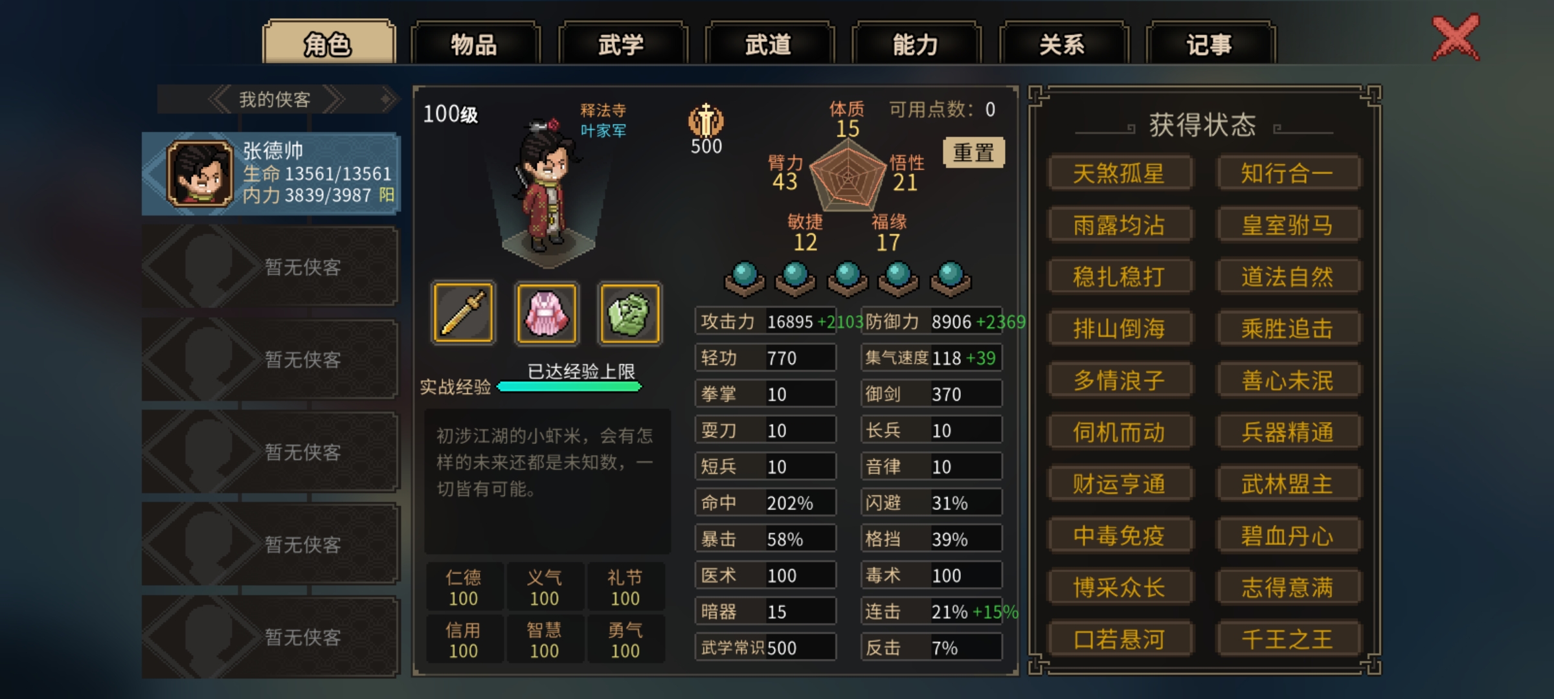
Task: Open the first empty 暂无侠客 slot
Action: (x=271, y=267)
